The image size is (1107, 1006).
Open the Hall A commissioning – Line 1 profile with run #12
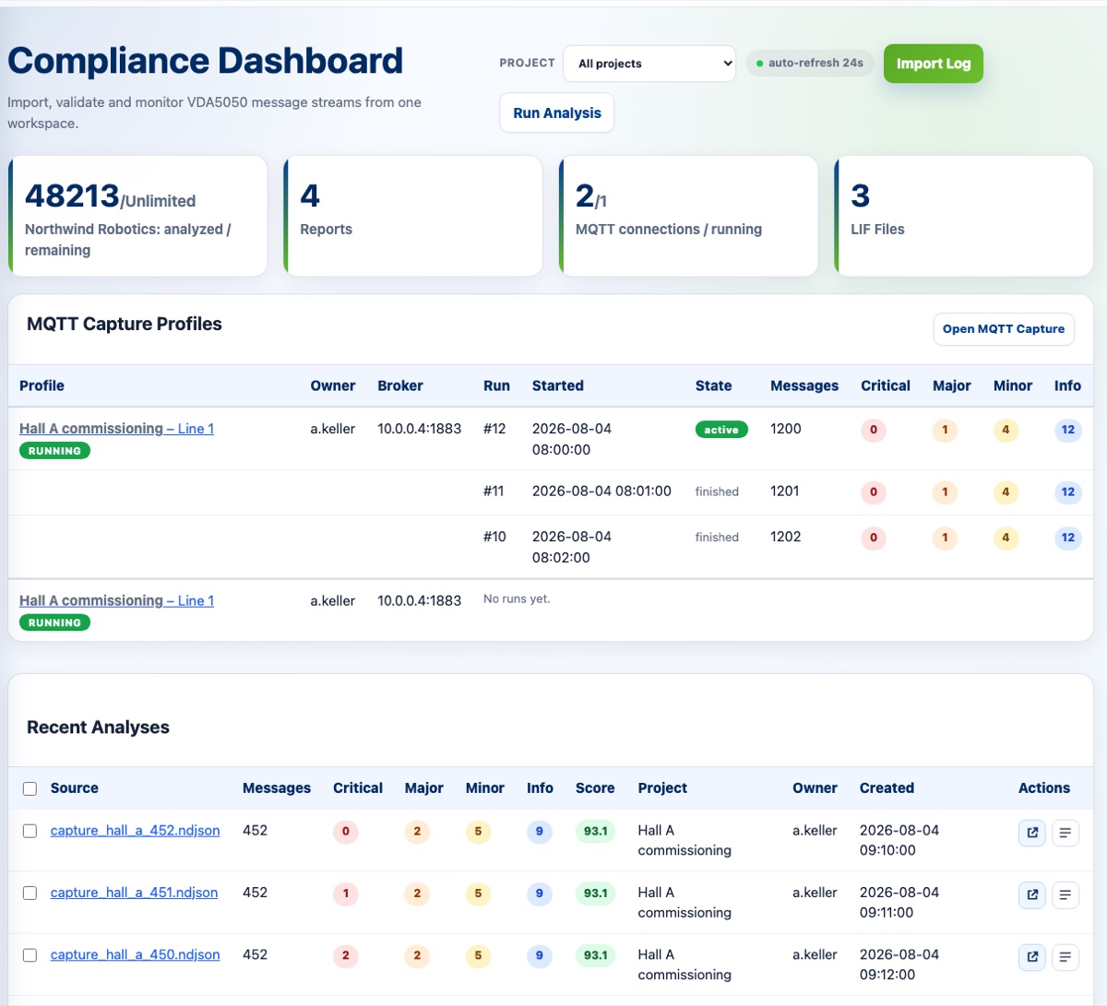116,429
